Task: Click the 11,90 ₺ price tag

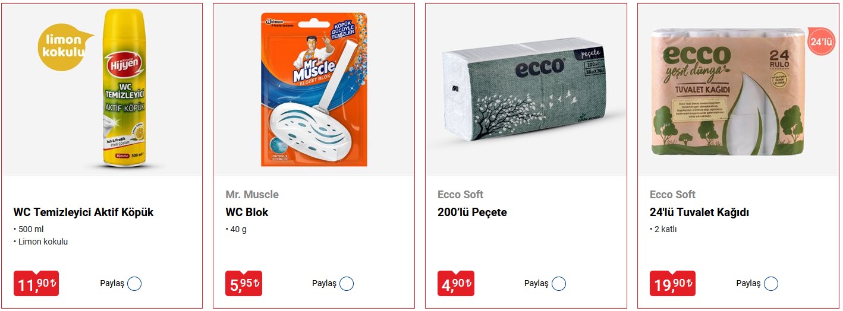Action: click(x=36, y=284)
